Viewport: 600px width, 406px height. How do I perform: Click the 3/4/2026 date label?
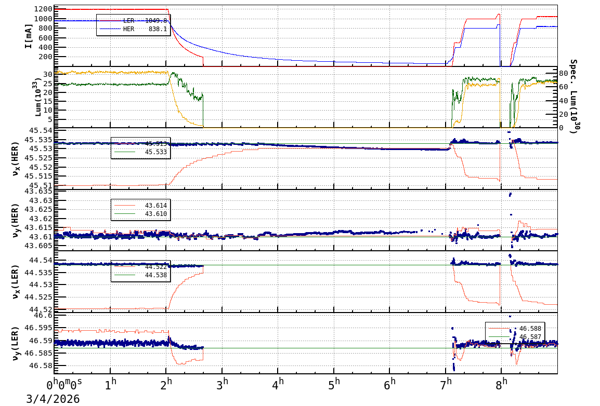(x=53, y=399)
